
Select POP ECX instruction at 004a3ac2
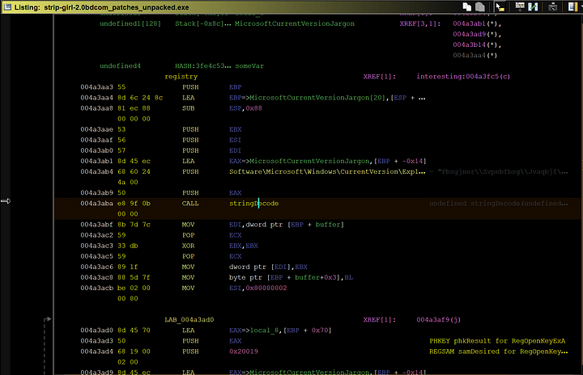point(211,235)
